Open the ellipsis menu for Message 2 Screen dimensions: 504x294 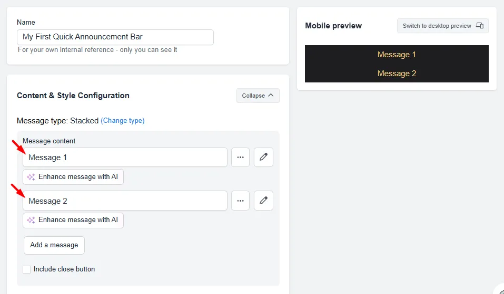click(240, 201)
